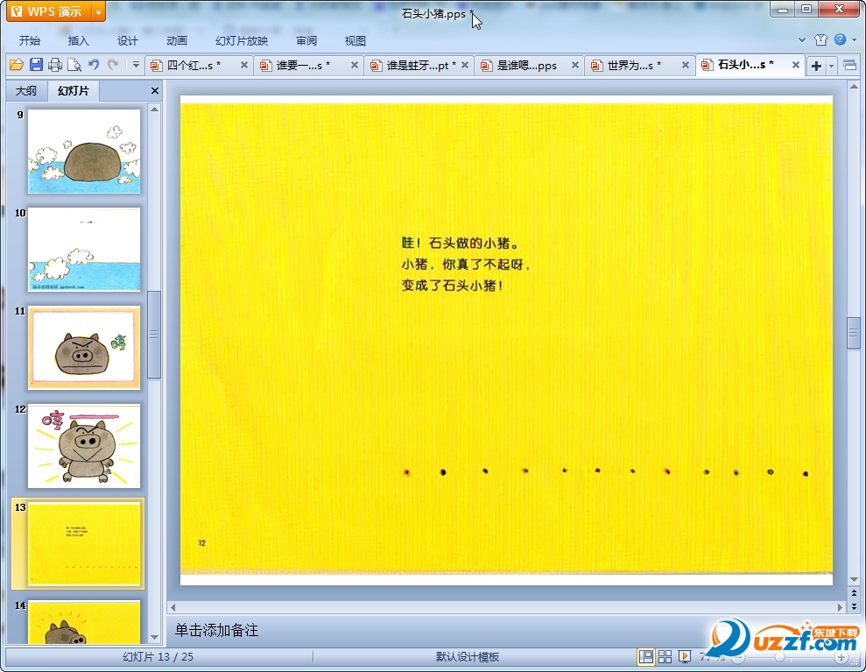Click notes area 单击添加备注
Viewport: 866px width, 672px height.
[x=216, y=630]
